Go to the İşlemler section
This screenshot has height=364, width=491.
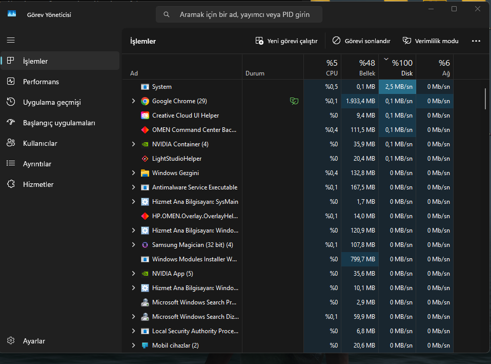(60, 61)
